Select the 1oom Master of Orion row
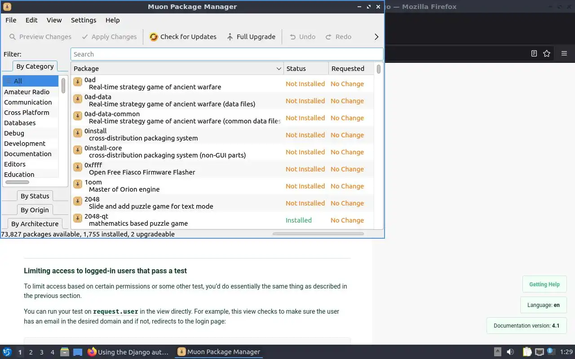The image size is (575, 359). tap(222, 186)
